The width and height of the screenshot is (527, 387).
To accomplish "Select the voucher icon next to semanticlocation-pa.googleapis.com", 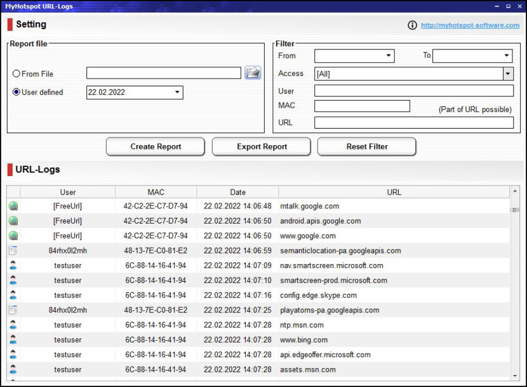I will [x=14, y=250].
